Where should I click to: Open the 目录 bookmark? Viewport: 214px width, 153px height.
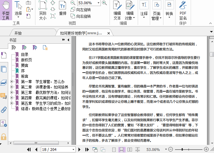[25, 55]
